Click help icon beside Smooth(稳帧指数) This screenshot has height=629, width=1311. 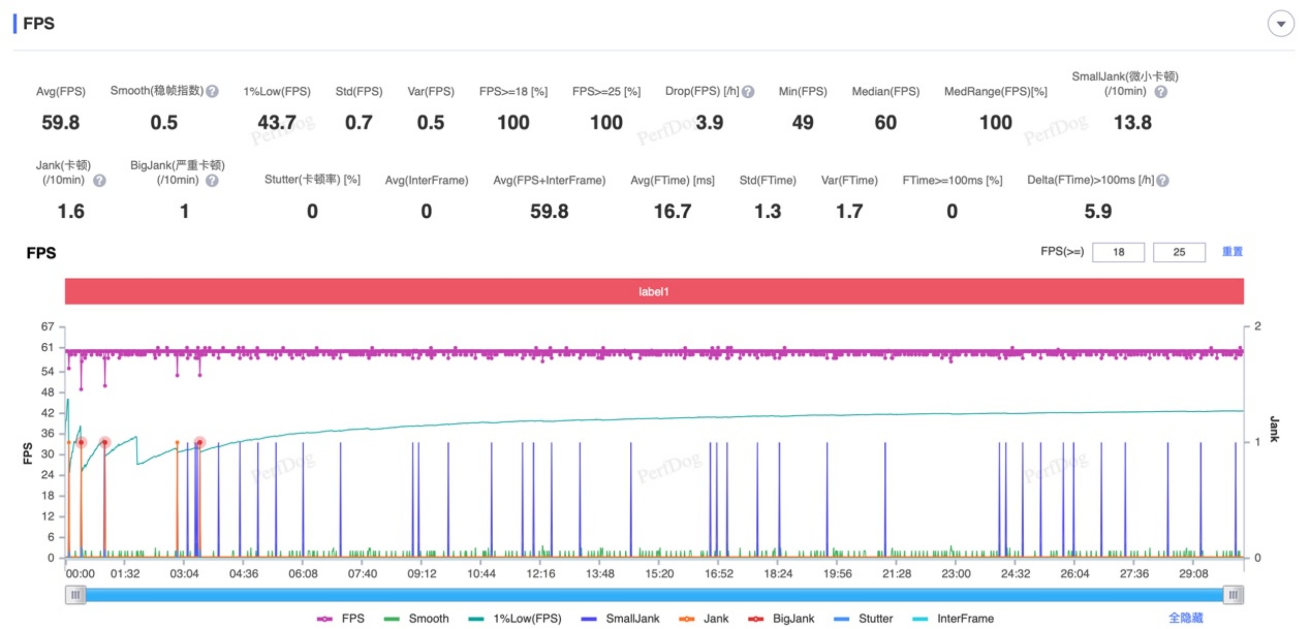pyautogui.click(x=213, y=91)
